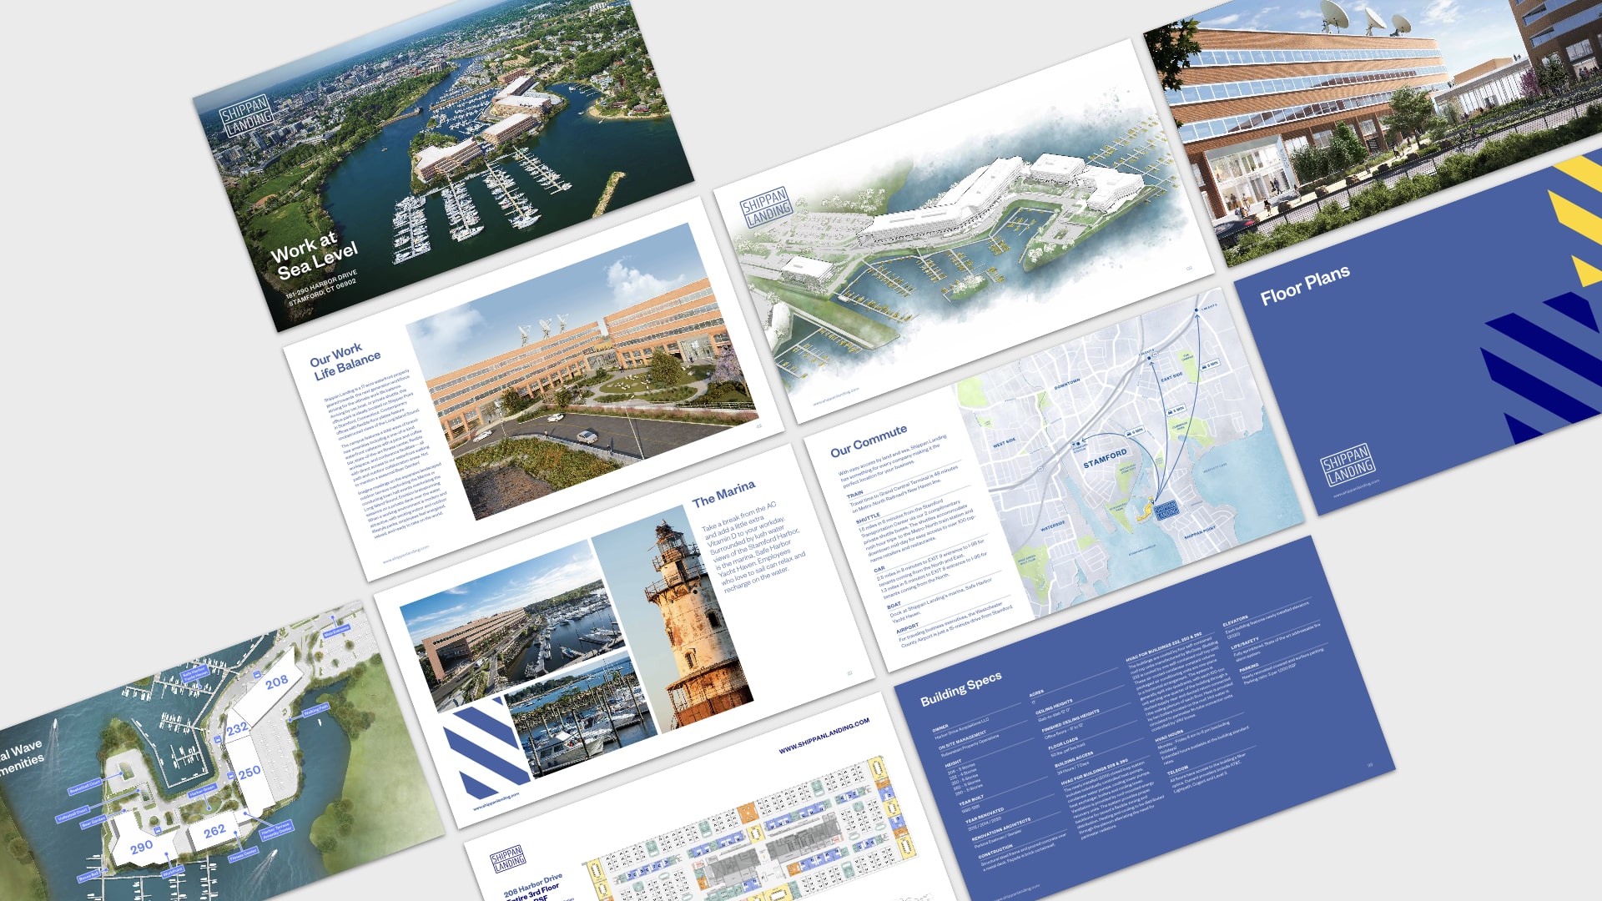Screen dimensions: 1602x901
Task: Click the STAMFORD label on the commute map
Action: pos(1106,458)
